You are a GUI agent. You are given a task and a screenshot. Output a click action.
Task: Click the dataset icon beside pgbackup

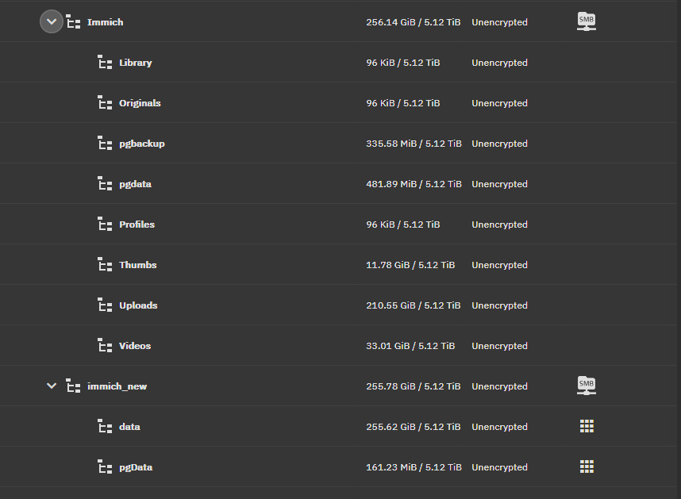coord(105,144)
